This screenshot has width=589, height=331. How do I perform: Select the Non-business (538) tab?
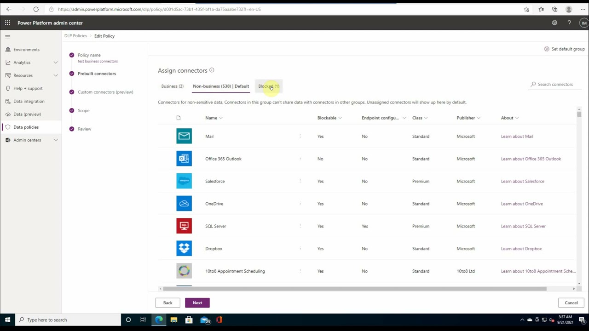point(221,86)
